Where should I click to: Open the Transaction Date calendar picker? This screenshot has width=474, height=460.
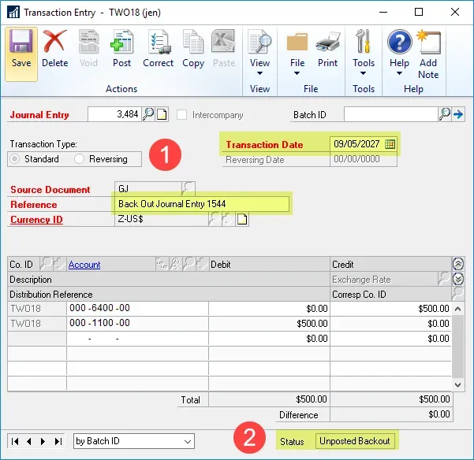(390, 144)
